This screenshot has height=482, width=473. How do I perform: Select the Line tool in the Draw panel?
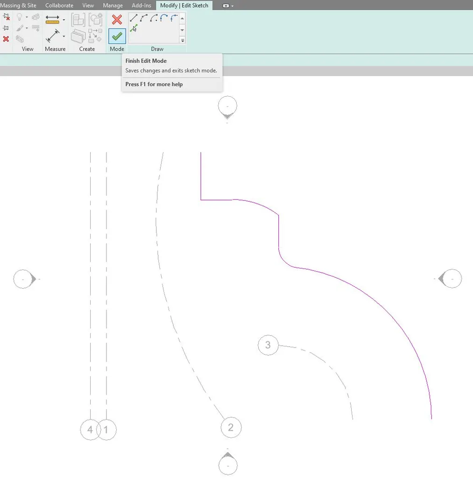pyautogui.click(x=134, y=18)
